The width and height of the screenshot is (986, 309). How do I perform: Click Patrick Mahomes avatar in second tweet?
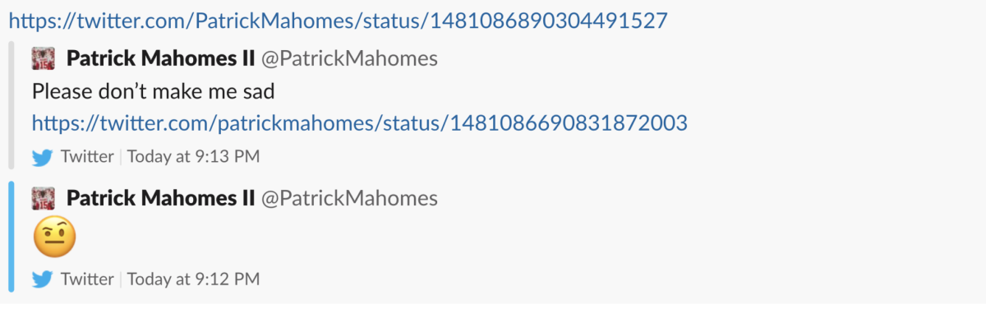44,198
